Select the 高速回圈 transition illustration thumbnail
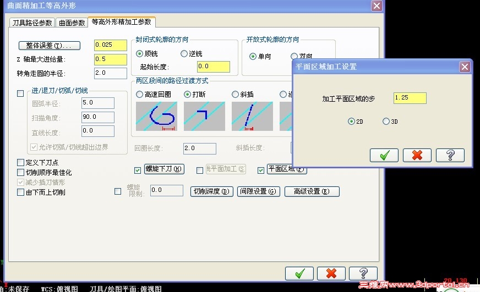This screenshot has width=480, height=292. 156,116
